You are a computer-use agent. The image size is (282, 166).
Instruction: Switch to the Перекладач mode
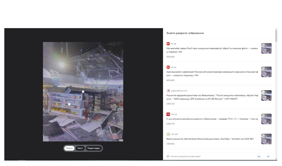(94, 148)
